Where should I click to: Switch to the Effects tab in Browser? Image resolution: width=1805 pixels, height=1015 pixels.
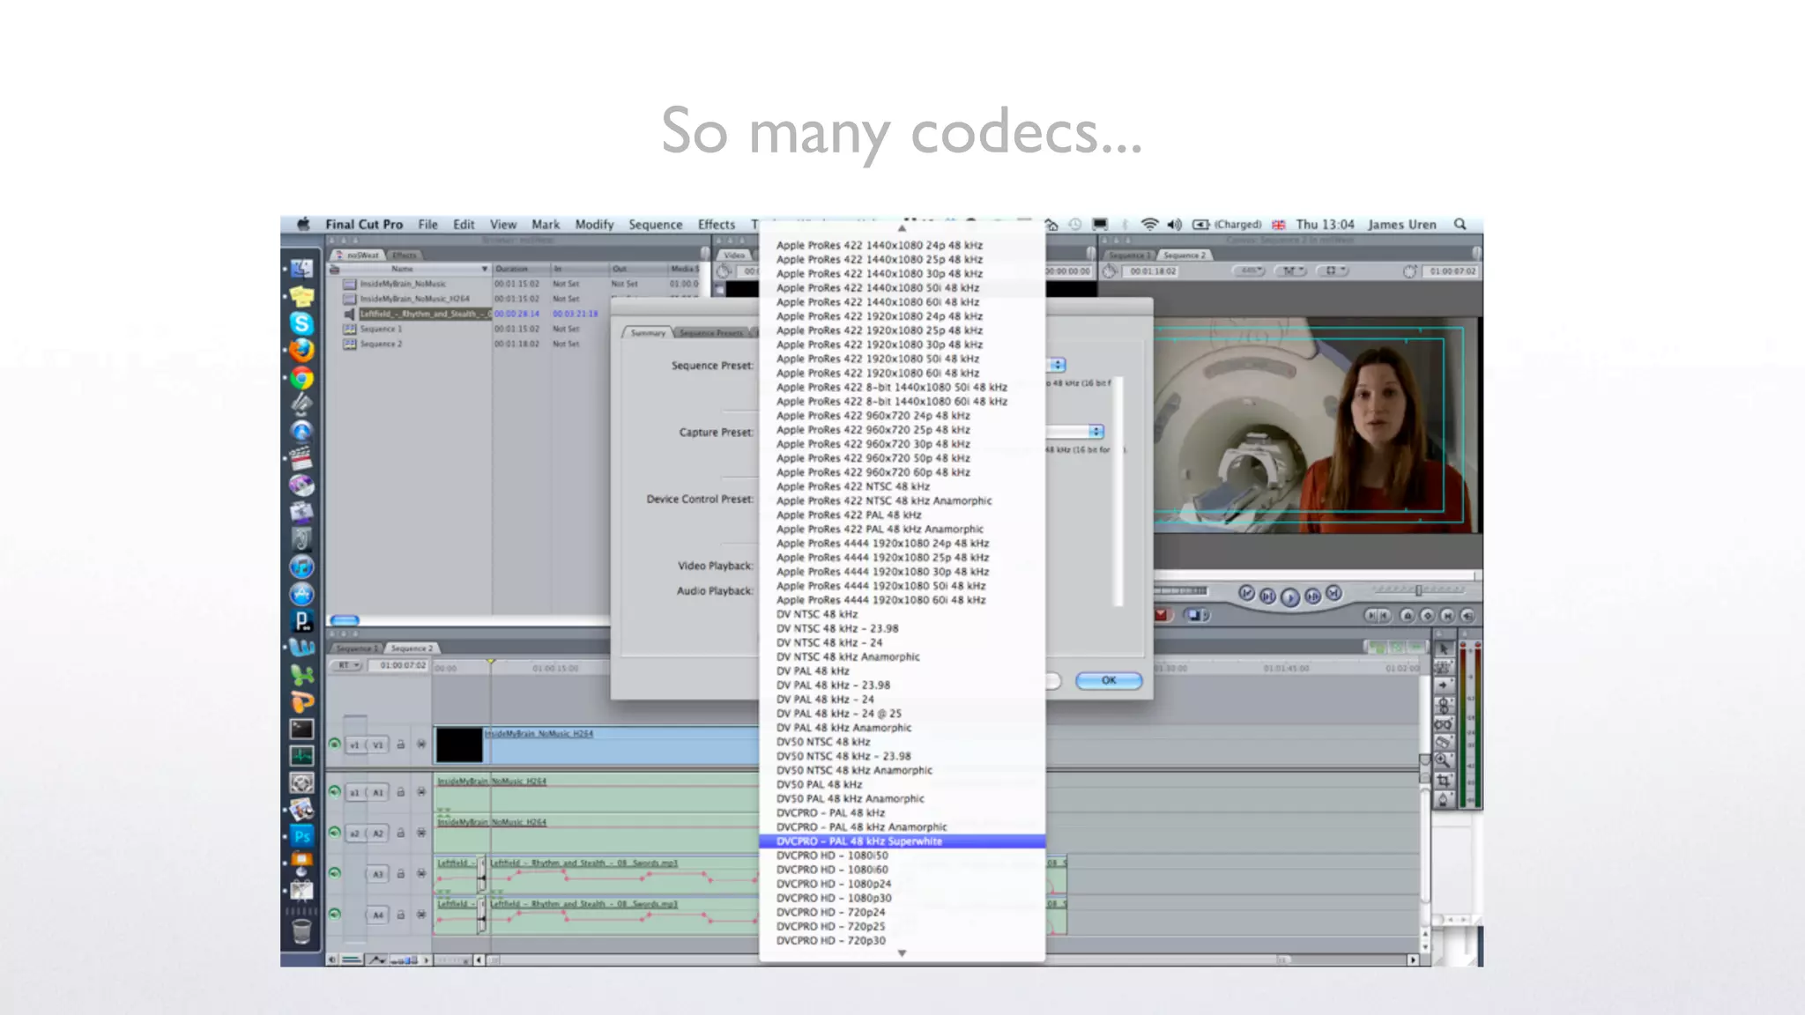(x=405, y=255)
